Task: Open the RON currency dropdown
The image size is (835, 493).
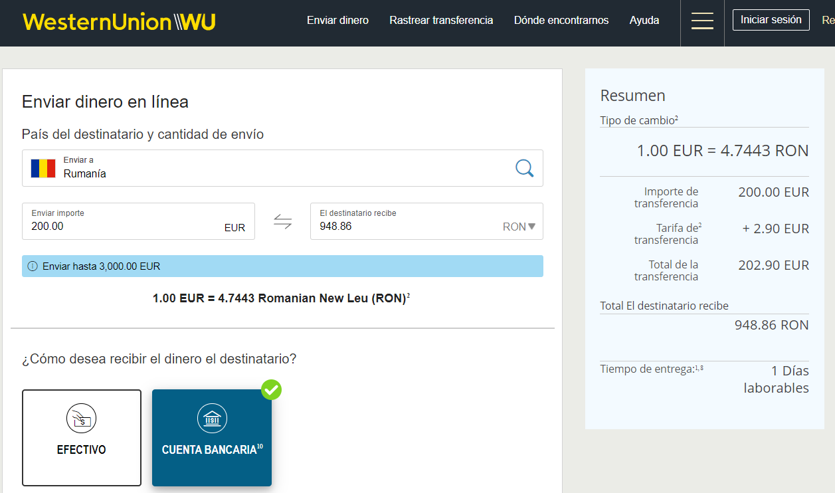Action: click(519, 227)
